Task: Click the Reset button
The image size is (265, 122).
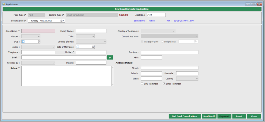Action: pos(239,116)
